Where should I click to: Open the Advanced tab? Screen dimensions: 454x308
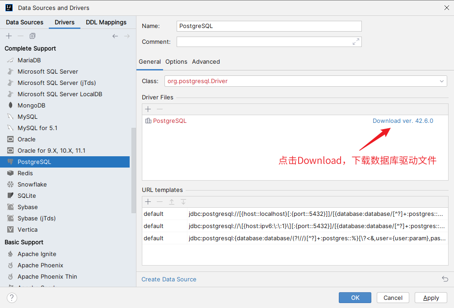coord(206,61)
